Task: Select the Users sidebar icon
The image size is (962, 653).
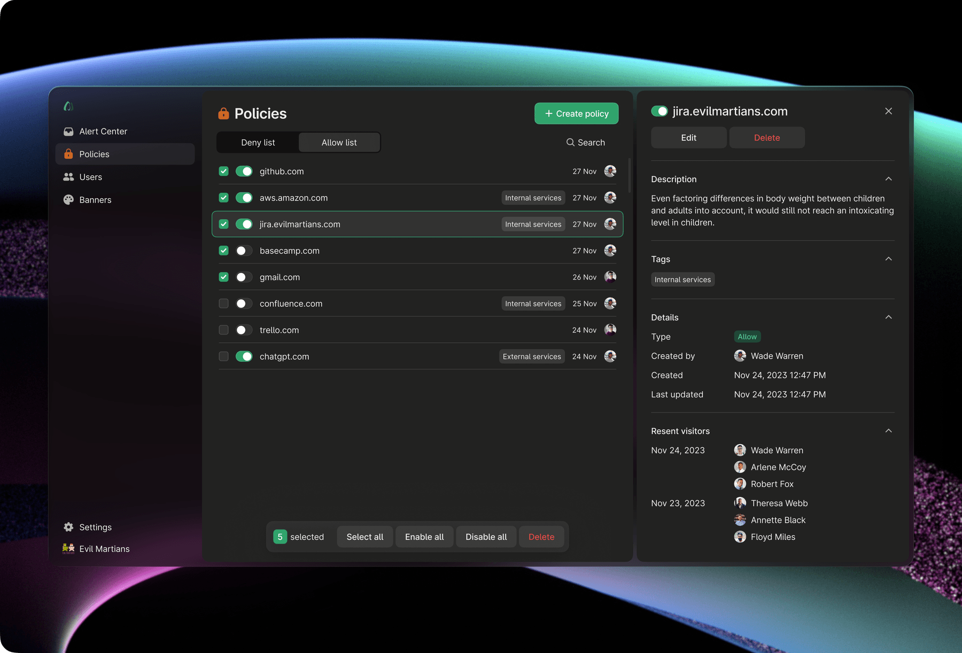Action: tap(68, 176)
